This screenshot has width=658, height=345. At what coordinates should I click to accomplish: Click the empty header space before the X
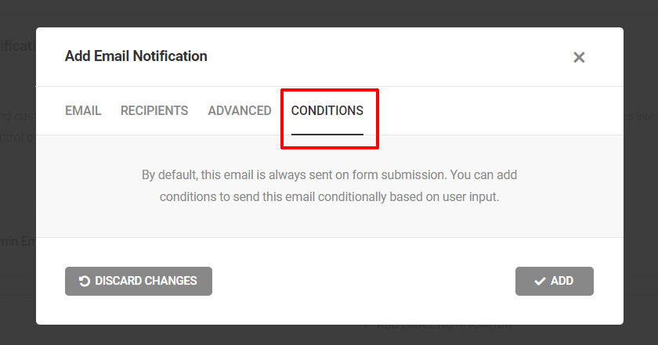[x=392, y=57]
